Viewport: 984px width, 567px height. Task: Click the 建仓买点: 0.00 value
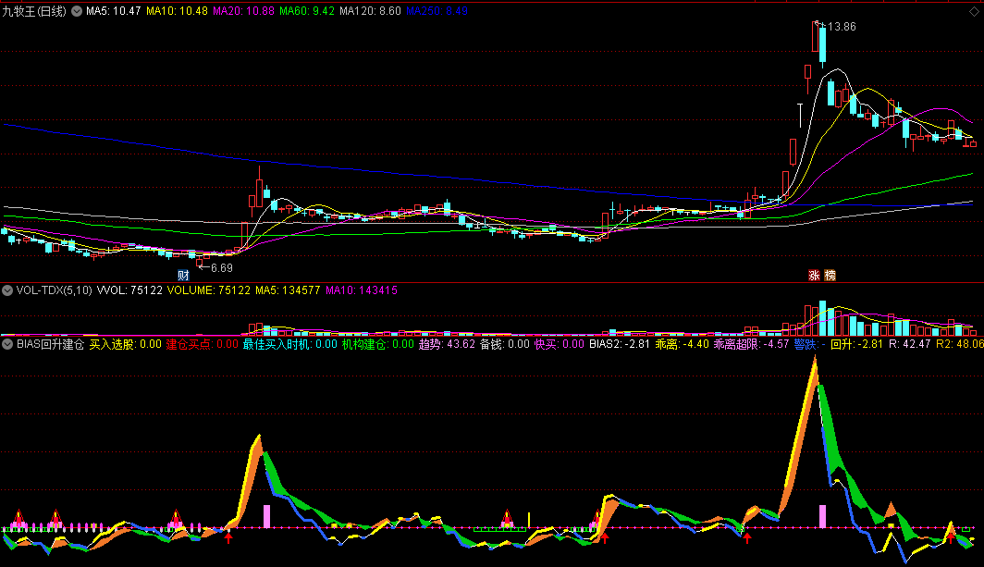[202, 344]
